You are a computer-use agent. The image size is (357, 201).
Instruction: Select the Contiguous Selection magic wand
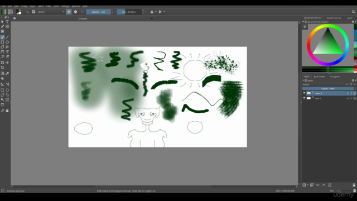pos(2,100)
